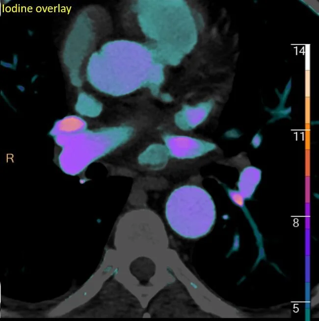
Task: Click the color scale value 8
Action: [296, 222]
